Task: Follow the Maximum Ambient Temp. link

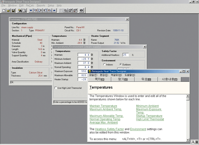Action: (x=106, y=109)
